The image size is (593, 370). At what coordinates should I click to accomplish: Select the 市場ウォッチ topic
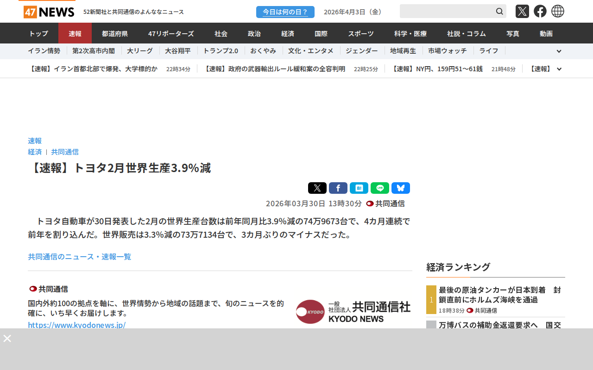tap(448, 51)
